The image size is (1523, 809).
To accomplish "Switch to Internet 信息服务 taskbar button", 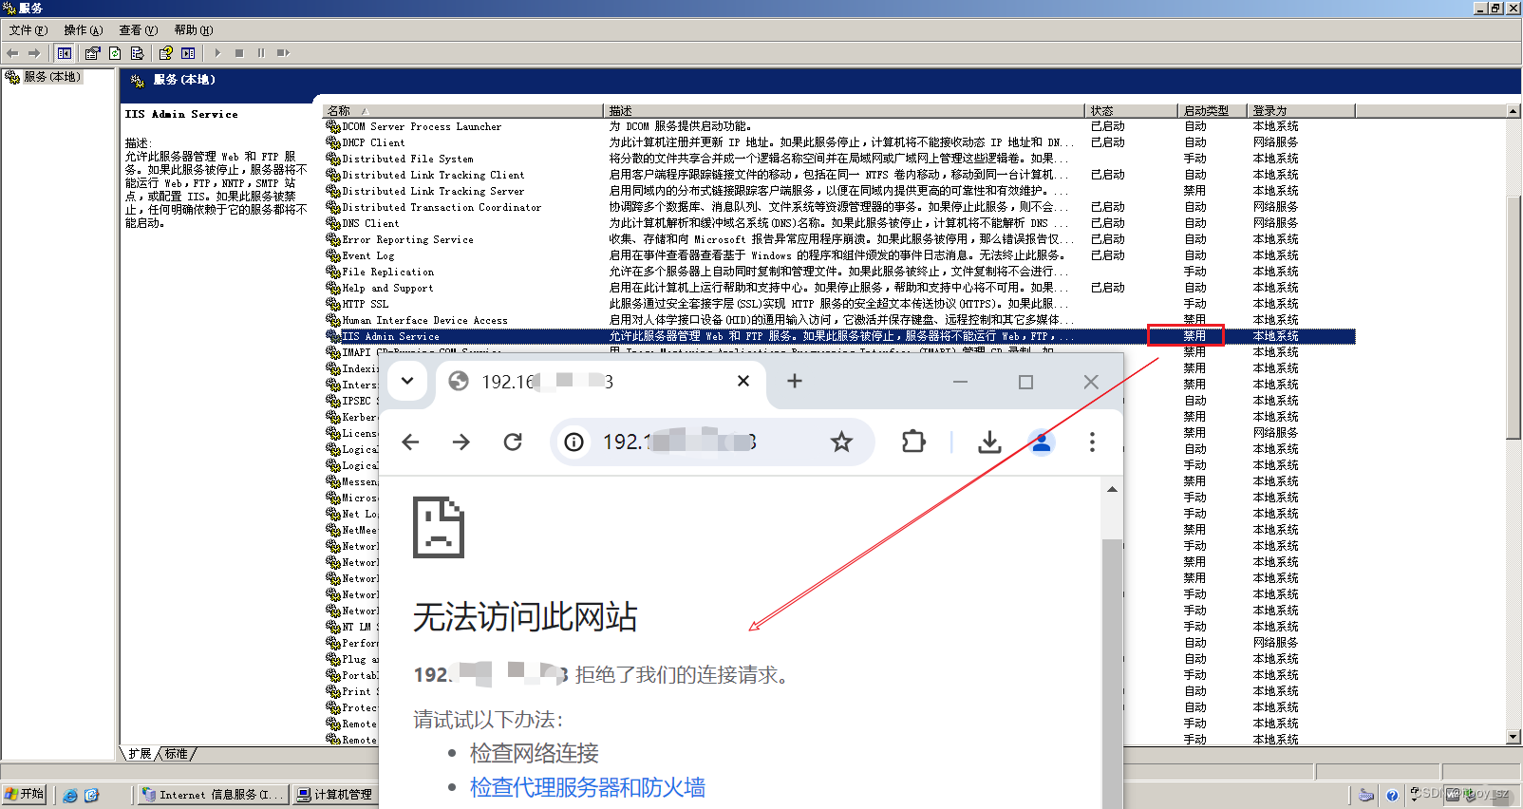I will 212,795.
